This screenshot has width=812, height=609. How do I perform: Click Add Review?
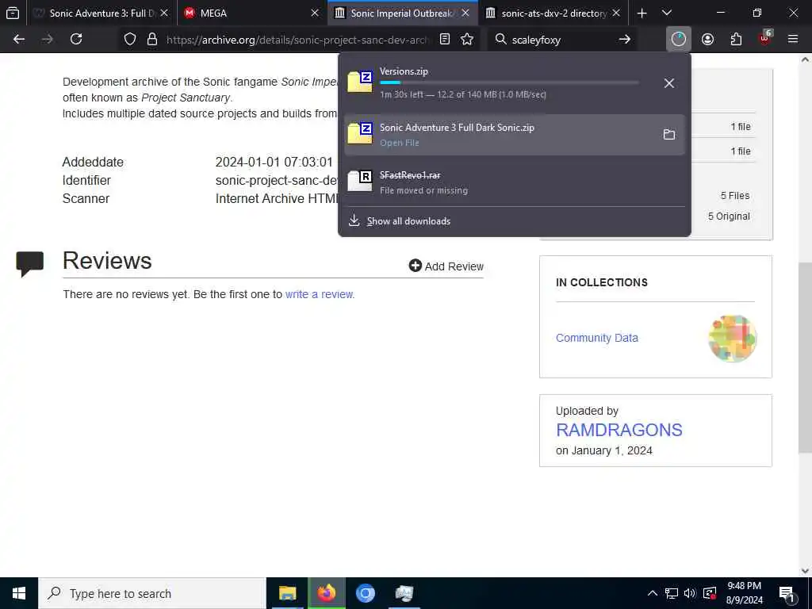[x=446, y=266]
